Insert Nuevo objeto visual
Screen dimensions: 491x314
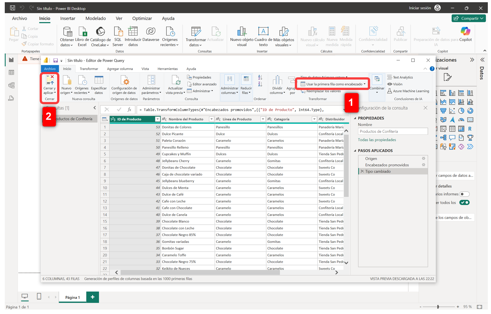click(x=242, y=37)
